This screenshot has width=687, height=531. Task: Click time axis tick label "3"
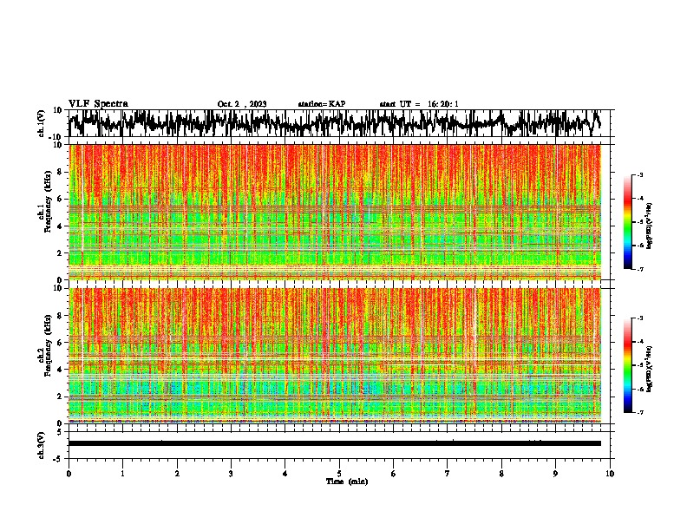[231, 474]
